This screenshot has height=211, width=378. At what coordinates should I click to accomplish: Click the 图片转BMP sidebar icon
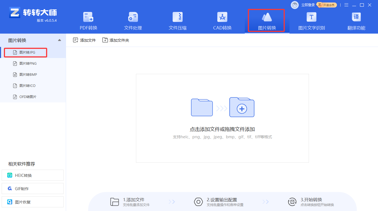coord(15,75)
